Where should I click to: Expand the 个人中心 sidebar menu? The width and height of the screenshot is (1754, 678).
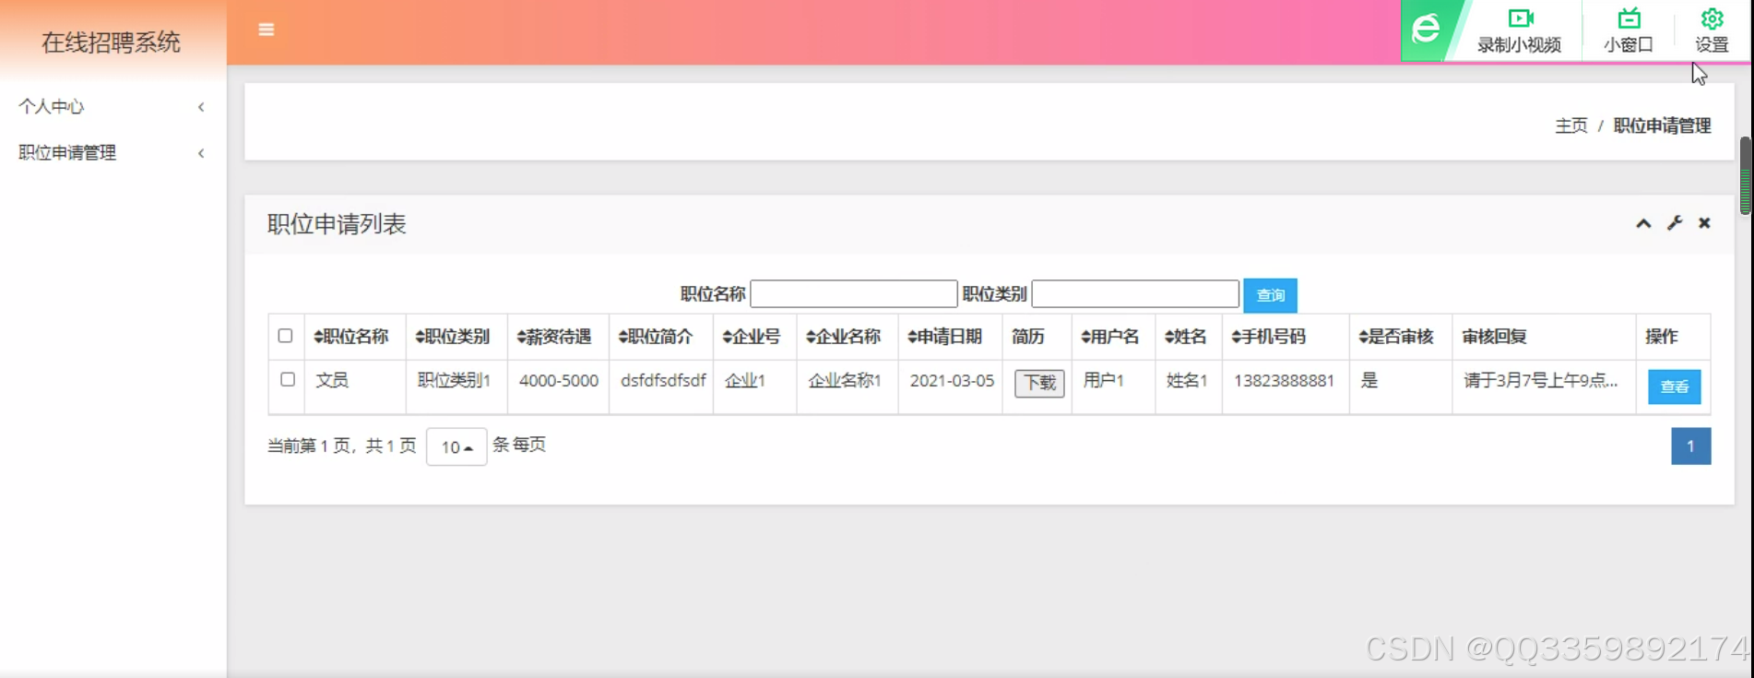click(x=112, y=107)
